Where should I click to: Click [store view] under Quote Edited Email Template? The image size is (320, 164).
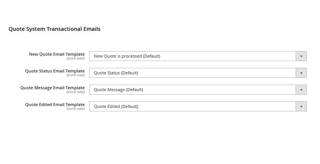pyautogui.click(x=75, y=109)
